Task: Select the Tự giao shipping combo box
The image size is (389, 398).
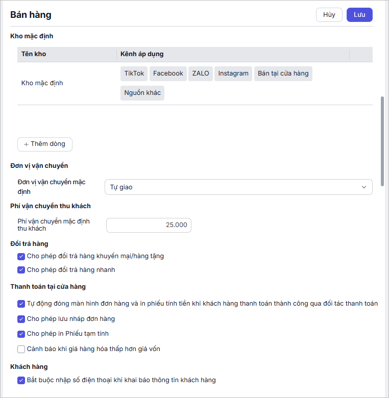Action: point(238,187)
